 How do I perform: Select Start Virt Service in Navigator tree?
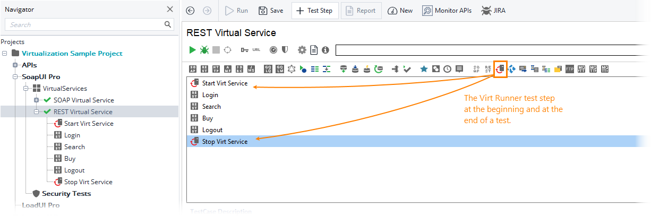click(x=89, y=124)
